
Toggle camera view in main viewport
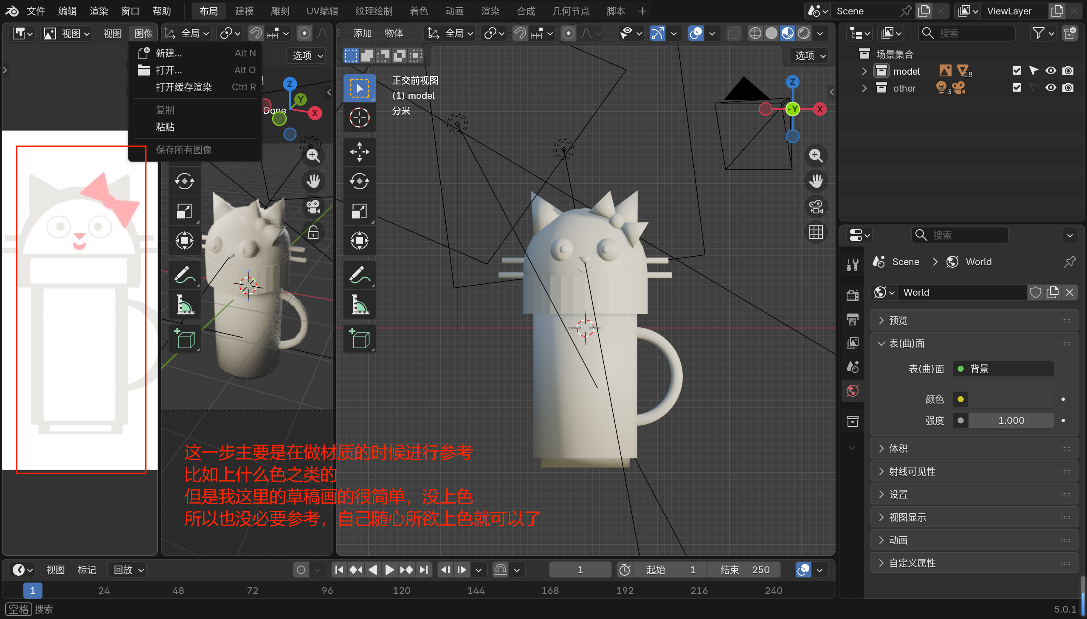tap(816, 207)
